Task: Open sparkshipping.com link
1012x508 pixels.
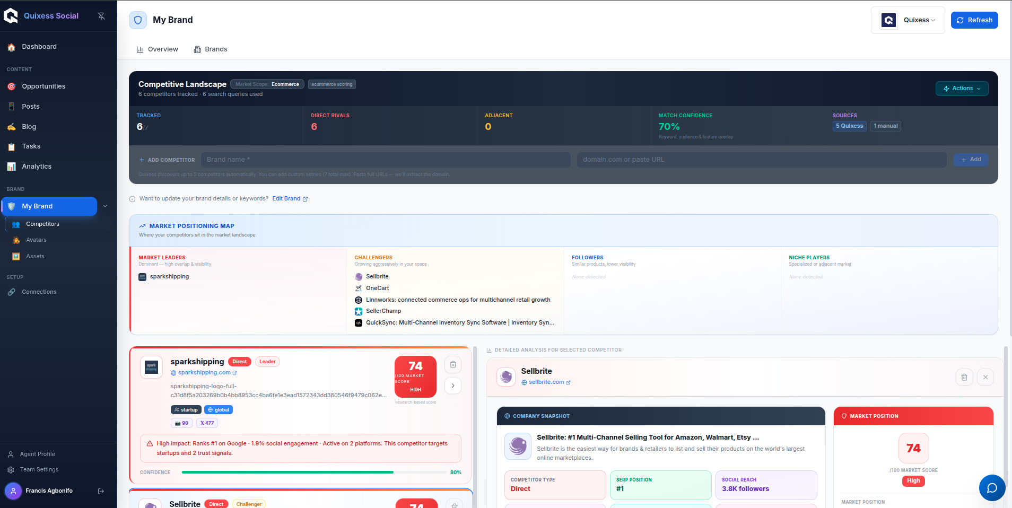Action: coord(204,373)
